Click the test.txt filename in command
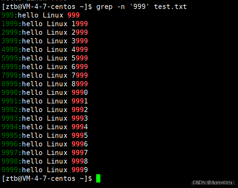Viewport: 238px width, 188px height. pyautogui.click(x=170, y=7)
